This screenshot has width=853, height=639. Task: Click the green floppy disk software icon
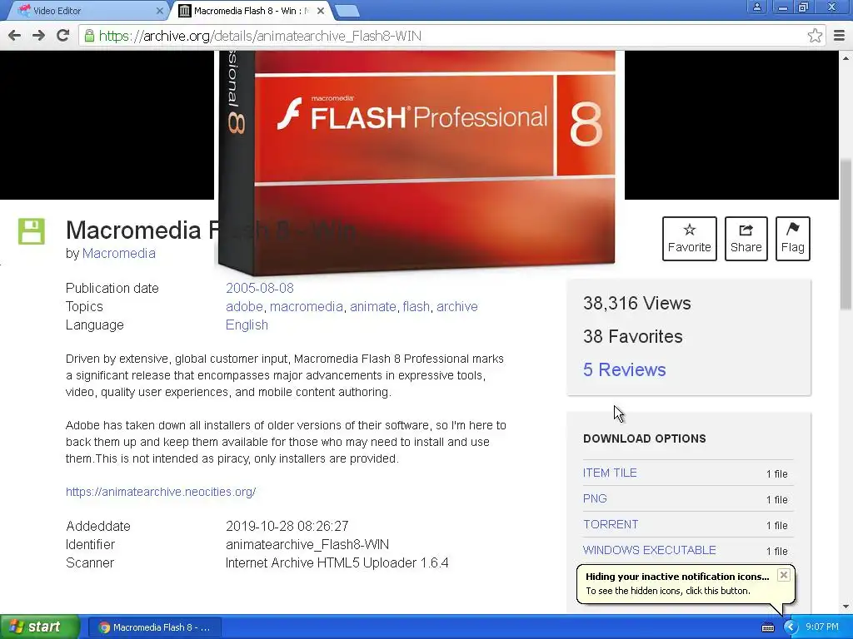point(32,231)
